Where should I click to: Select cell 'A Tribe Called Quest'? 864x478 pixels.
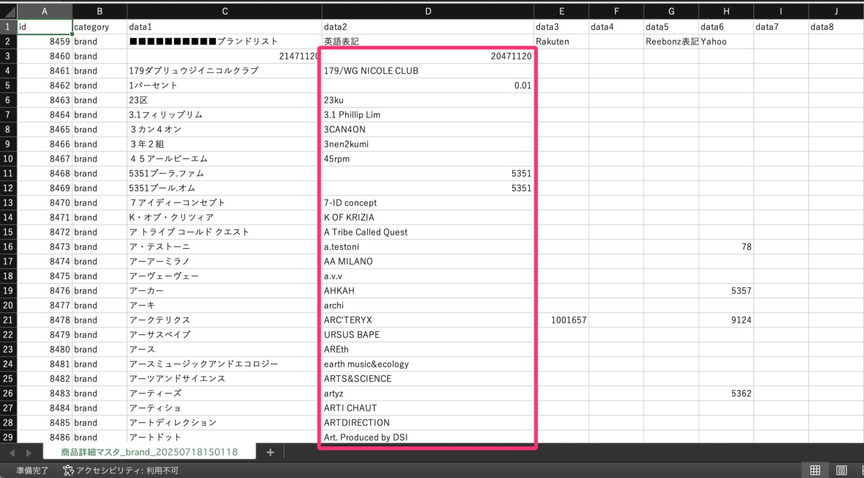[428, 232]
